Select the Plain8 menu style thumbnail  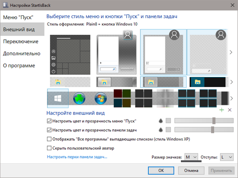163,52
